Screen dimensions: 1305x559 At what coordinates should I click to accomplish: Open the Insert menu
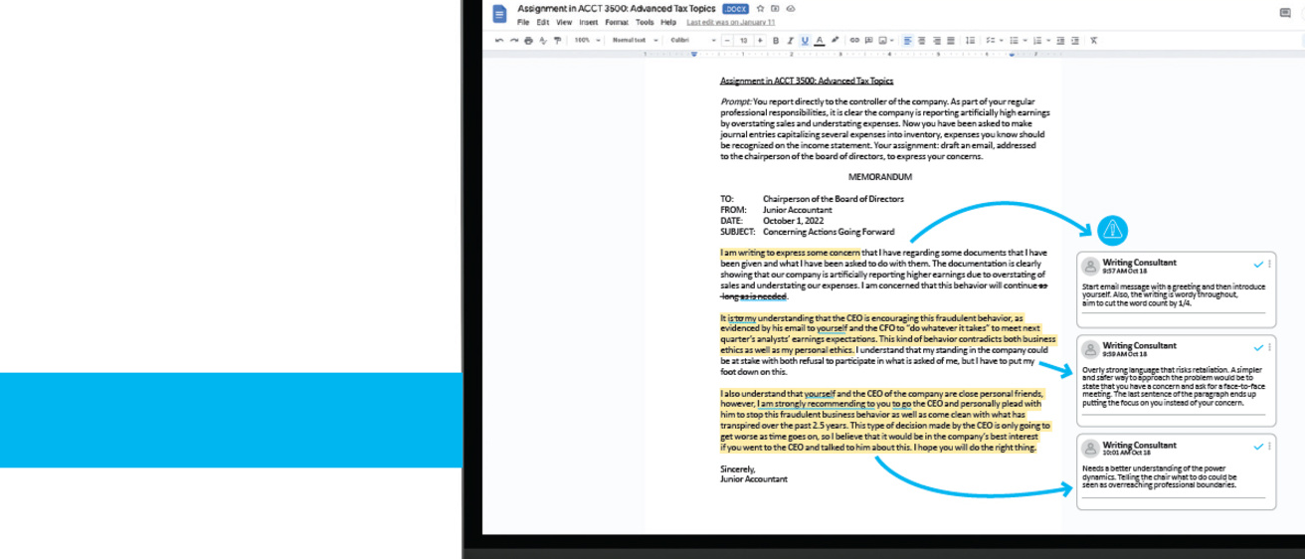(588, 21)
